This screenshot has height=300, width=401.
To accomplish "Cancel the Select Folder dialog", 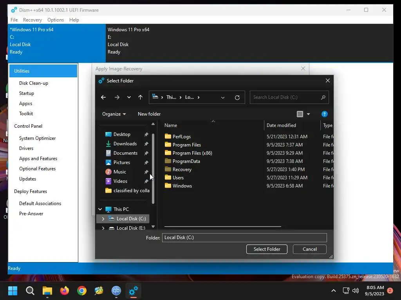I will 309,249.
